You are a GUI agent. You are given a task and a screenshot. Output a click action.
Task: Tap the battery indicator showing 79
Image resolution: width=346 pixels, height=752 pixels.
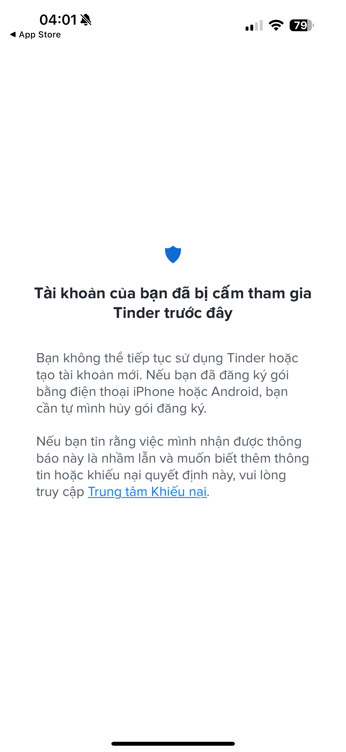coord(302,25)
